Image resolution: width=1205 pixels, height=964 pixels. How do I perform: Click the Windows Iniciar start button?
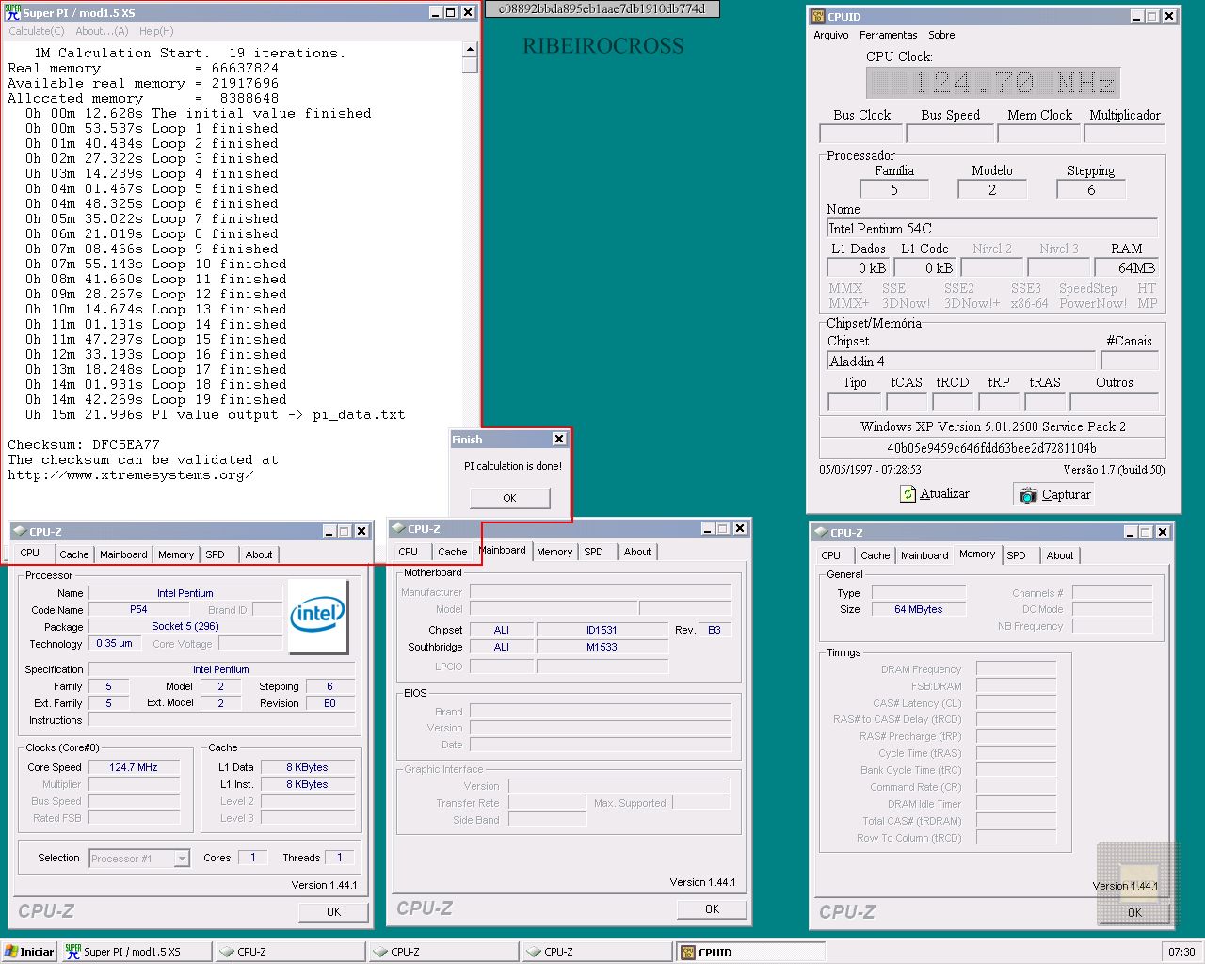pos(29,952)
